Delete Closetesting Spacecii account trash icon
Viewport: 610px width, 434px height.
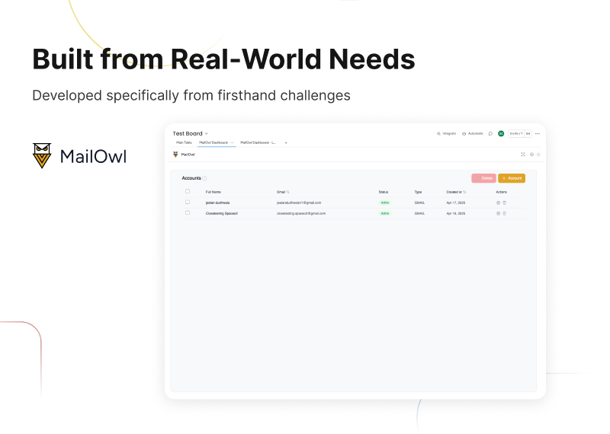point(505,214)
